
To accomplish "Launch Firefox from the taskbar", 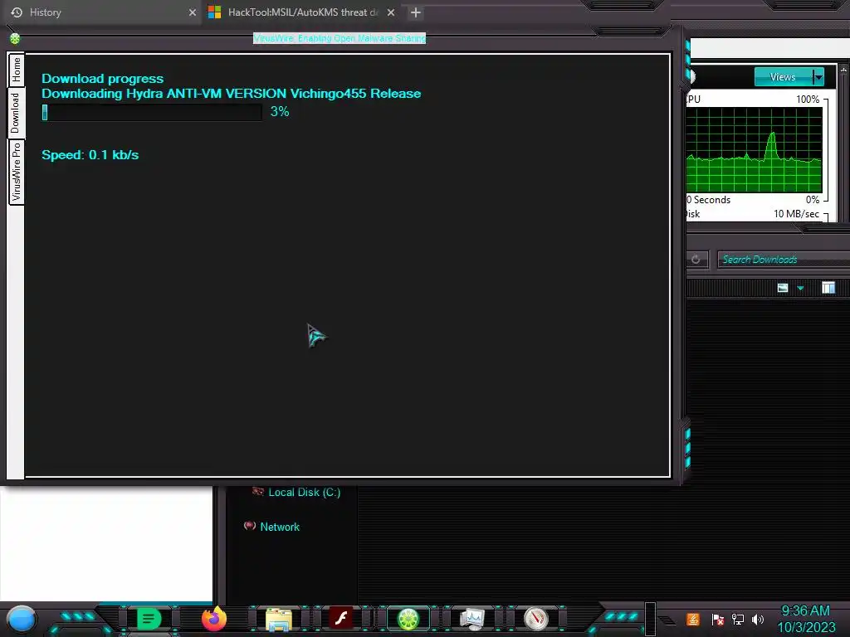I will [x=214, y=619].
